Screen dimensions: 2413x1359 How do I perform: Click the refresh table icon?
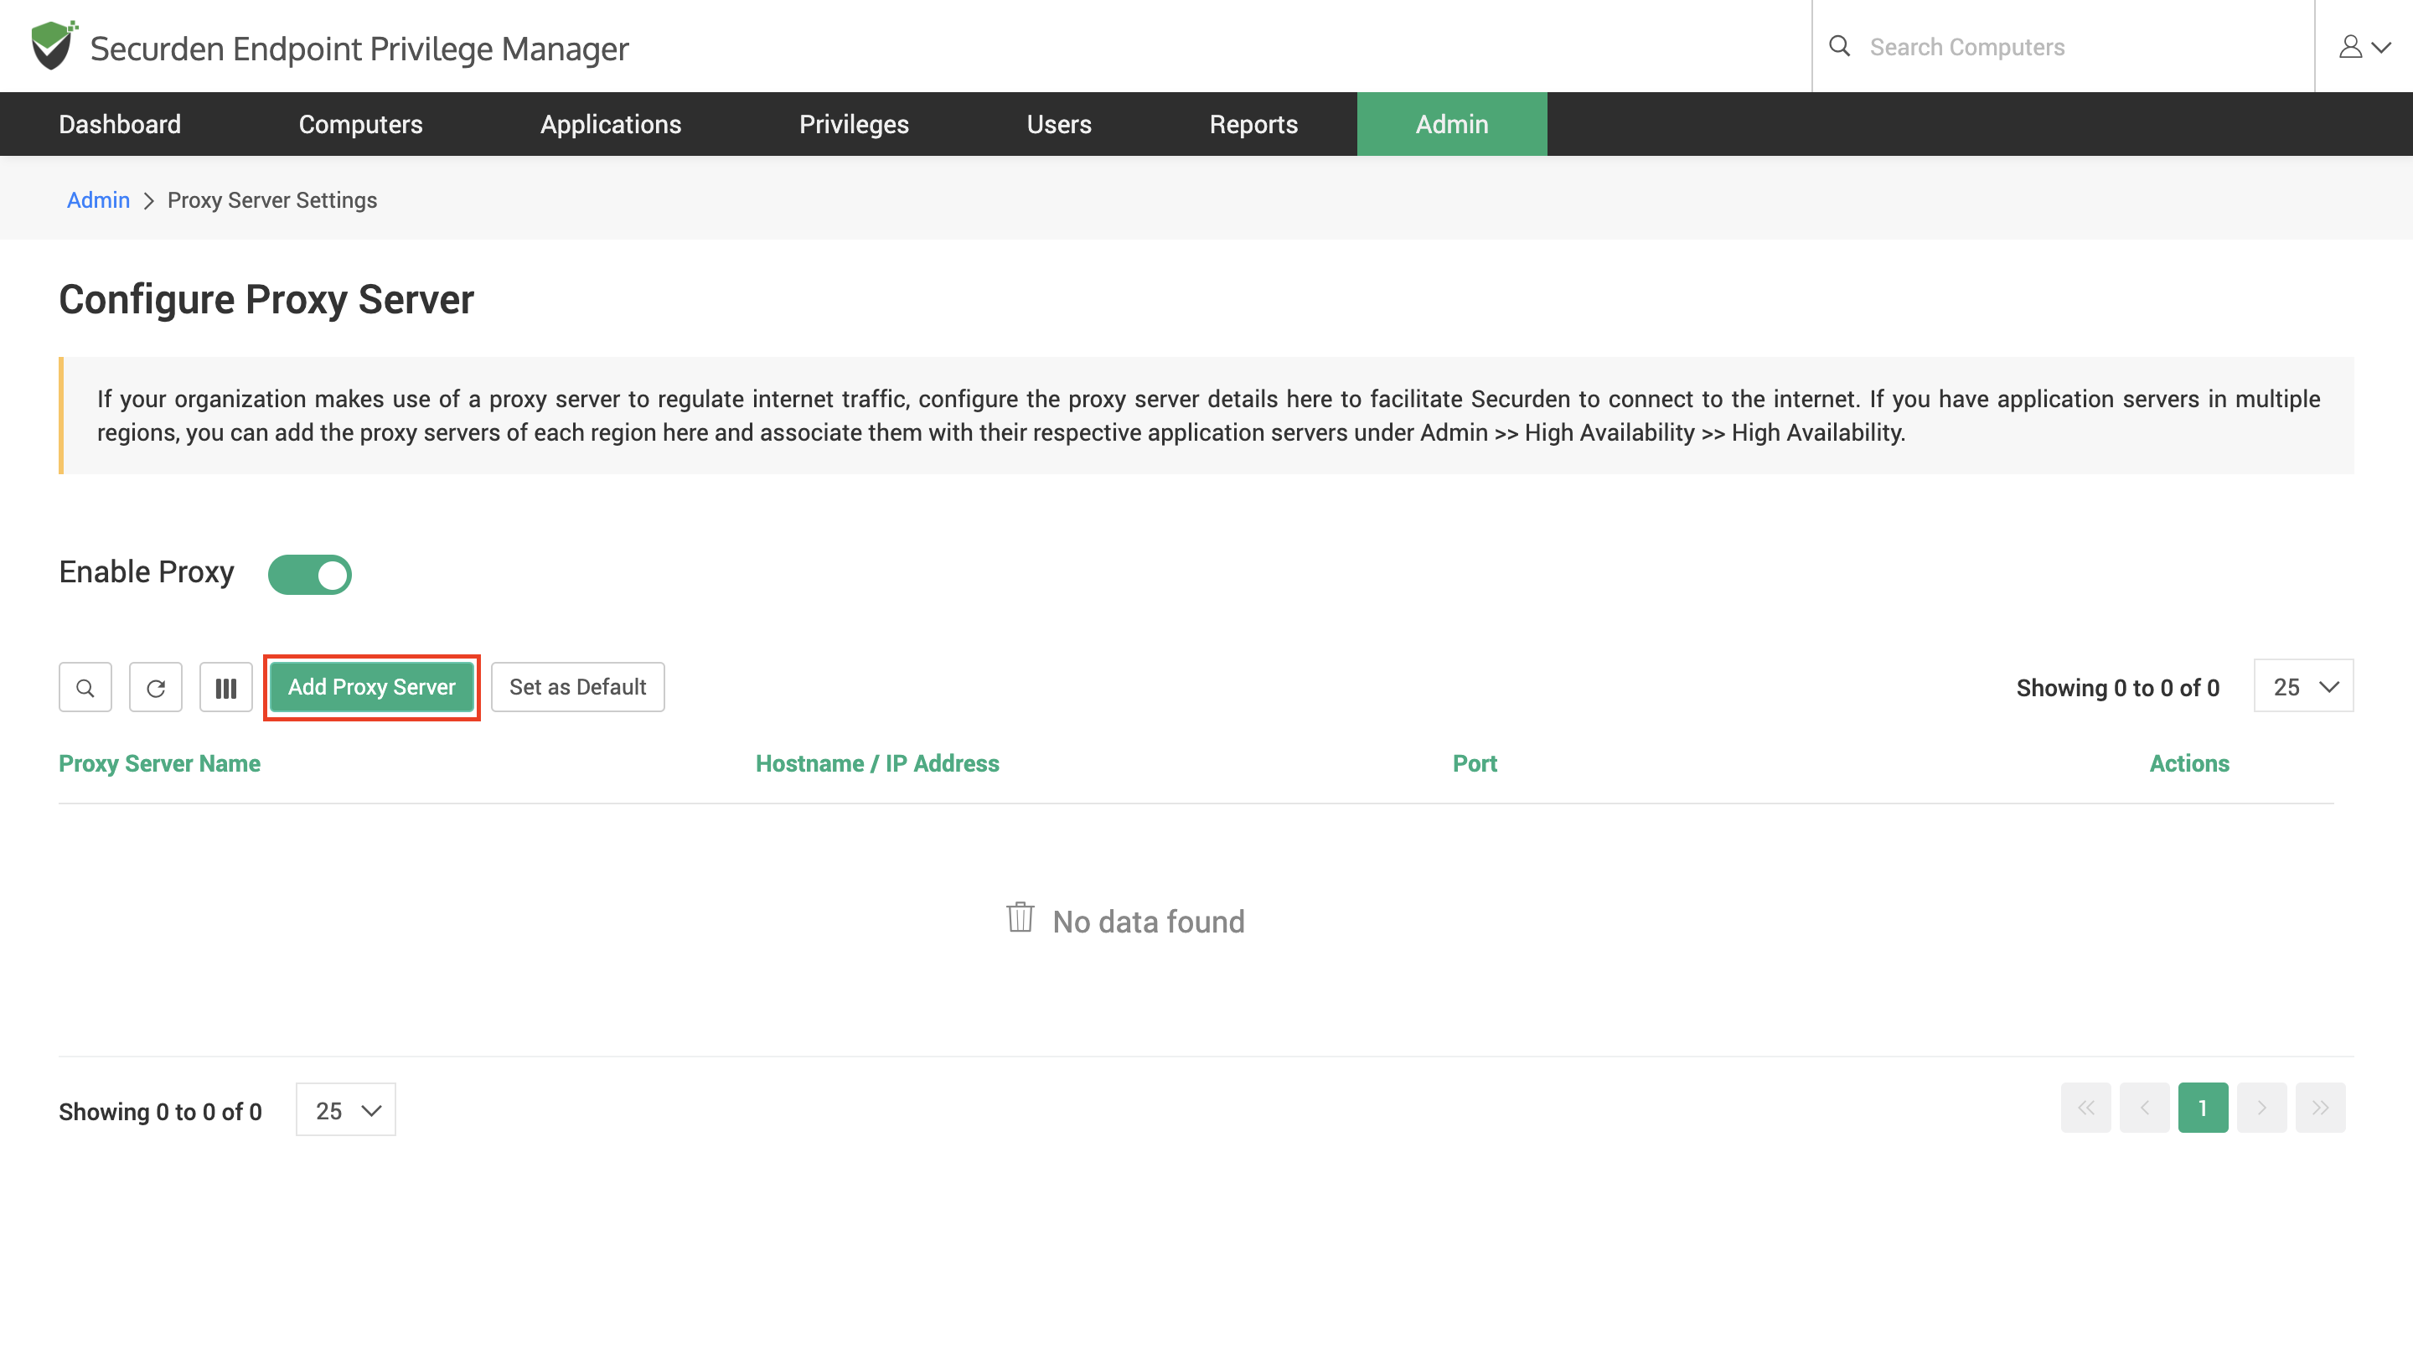(156, 688)
